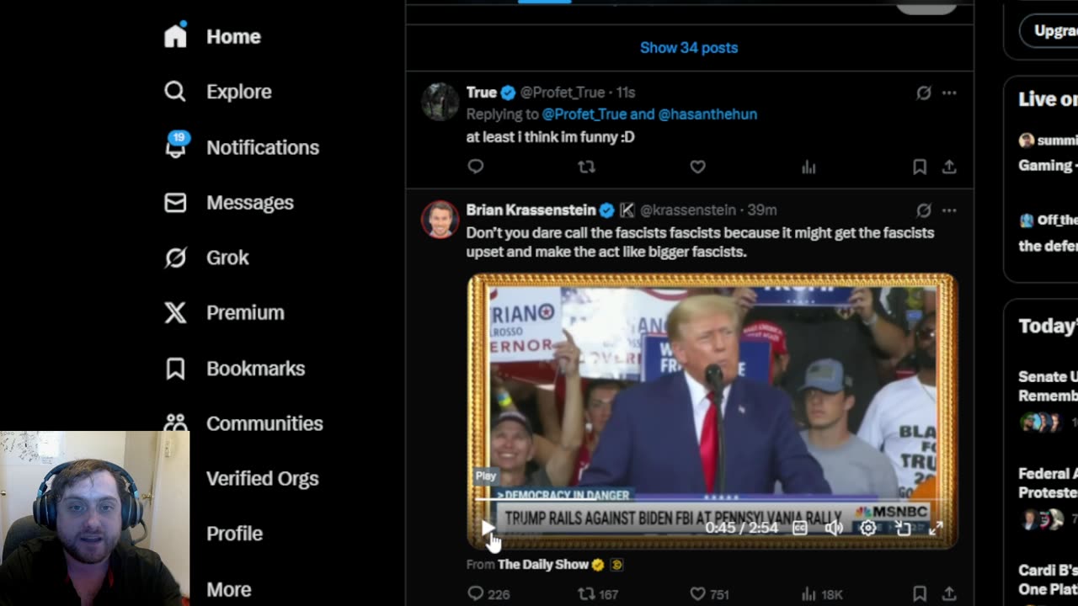Viewport: 1078px width, 606px height.
Task: Open the Home page icon
Action: (x=175, y=35)
